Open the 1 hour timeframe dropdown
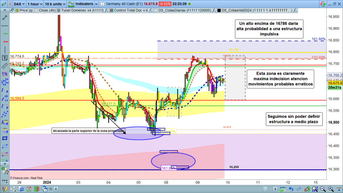 35,4
